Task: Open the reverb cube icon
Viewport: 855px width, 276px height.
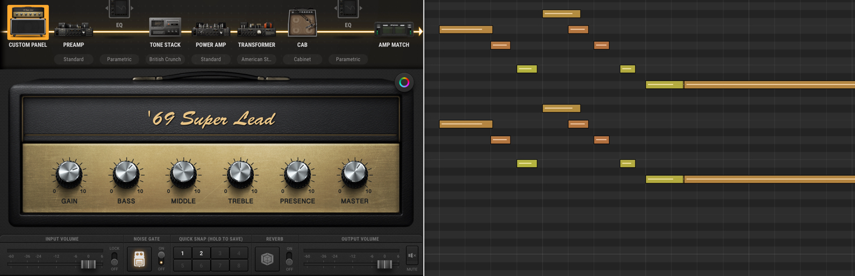Action: (267, 259)
